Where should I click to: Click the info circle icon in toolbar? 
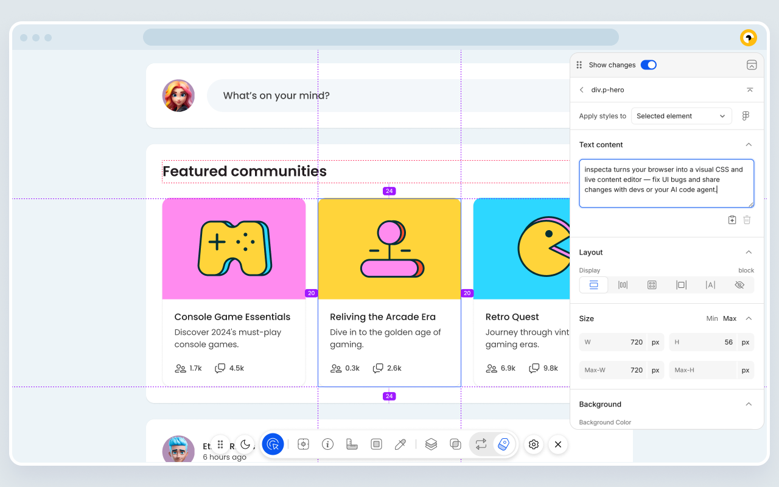327,444
